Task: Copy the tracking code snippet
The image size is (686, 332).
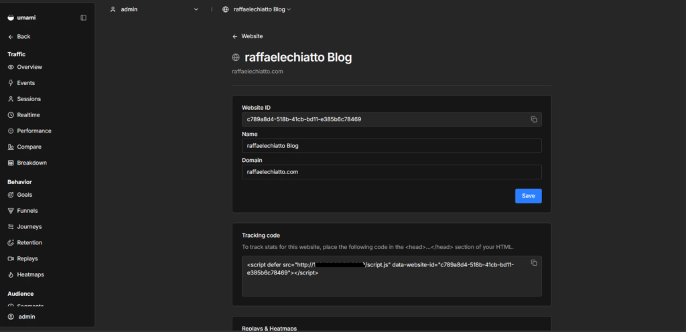Action: click(x=534, y=262)
